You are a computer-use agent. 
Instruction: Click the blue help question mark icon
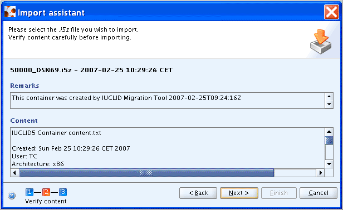point(12,196)
